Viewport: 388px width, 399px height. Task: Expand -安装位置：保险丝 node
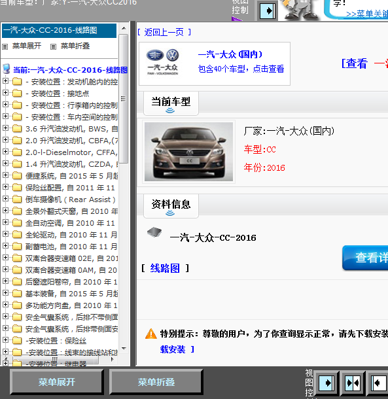[x=5, y=339]
